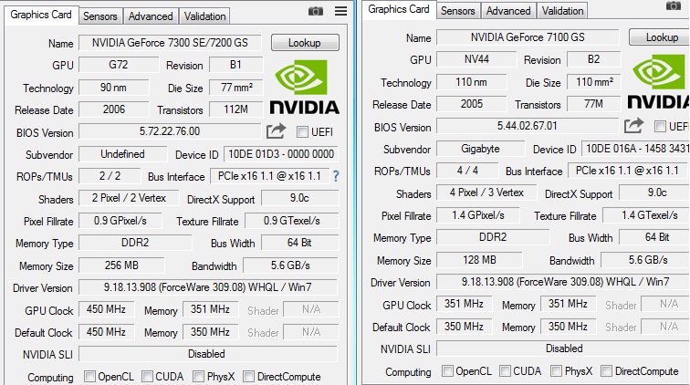Image resolution: width=690 pixels, height=385 pixels.
Task: Click Default Clock 450 MHz in left window
Action: [x=106, y=332]
